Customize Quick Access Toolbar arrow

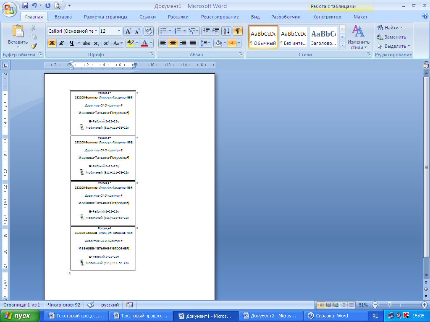click(69, 5)
